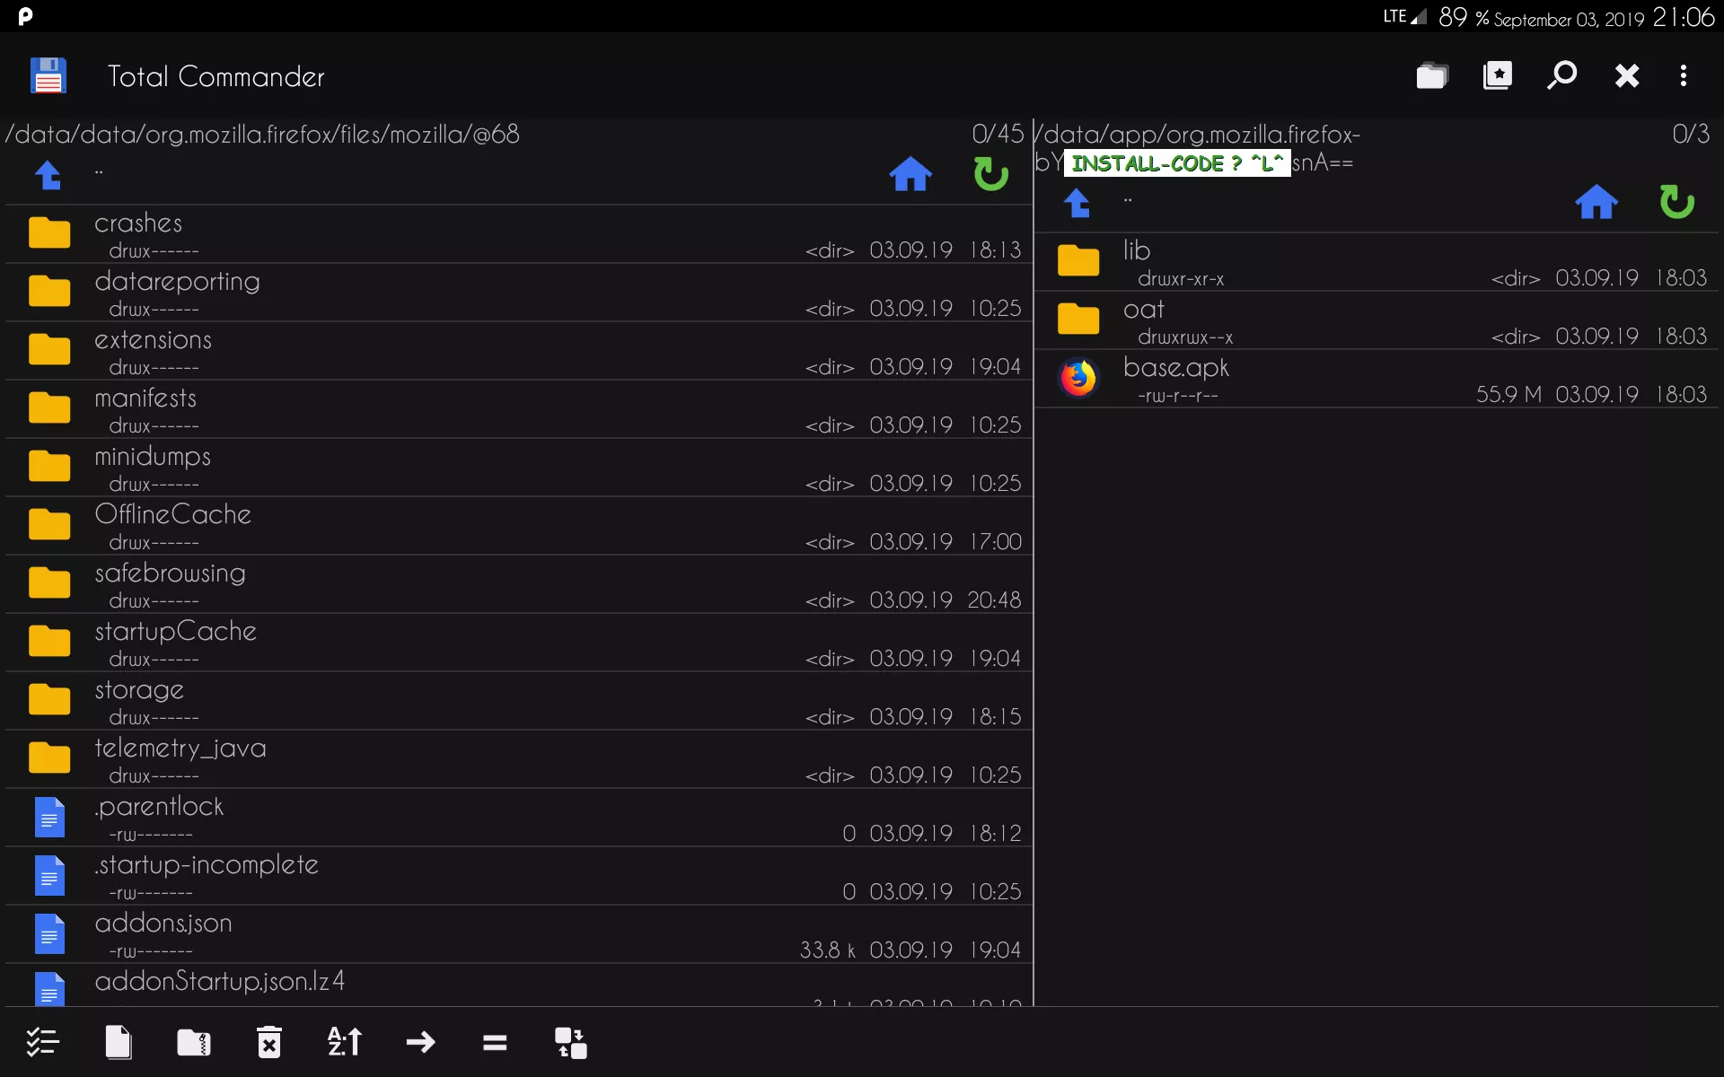Click the copy/move file icon in bottom toolbar
Image resolution: width=1724 pixels, height=1077 pixels.
tap(119, 1042)
